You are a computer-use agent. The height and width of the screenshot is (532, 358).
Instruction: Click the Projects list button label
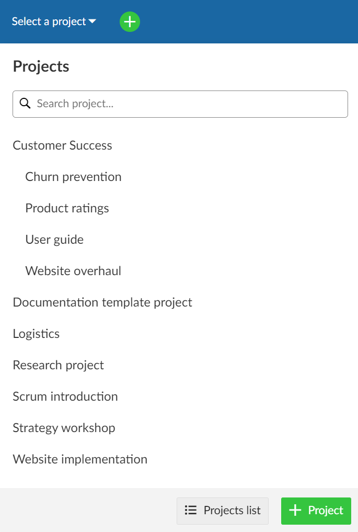pos(232,511)
